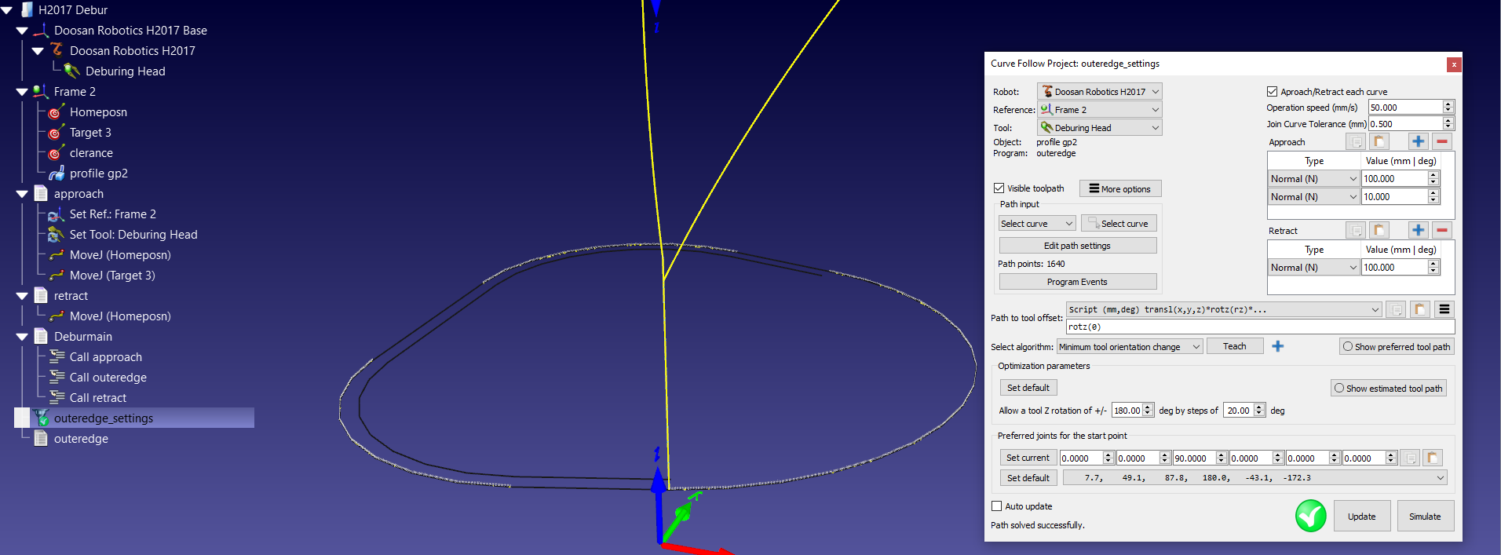The image size is (1501, 555).
Task: Click the deg by steps 20.00 field
Action: pos(1239,410)
